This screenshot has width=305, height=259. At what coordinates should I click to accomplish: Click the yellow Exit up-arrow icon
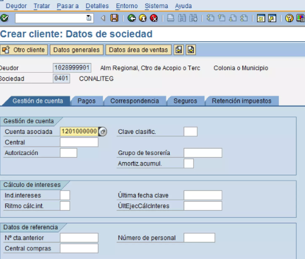pos(143,18)
